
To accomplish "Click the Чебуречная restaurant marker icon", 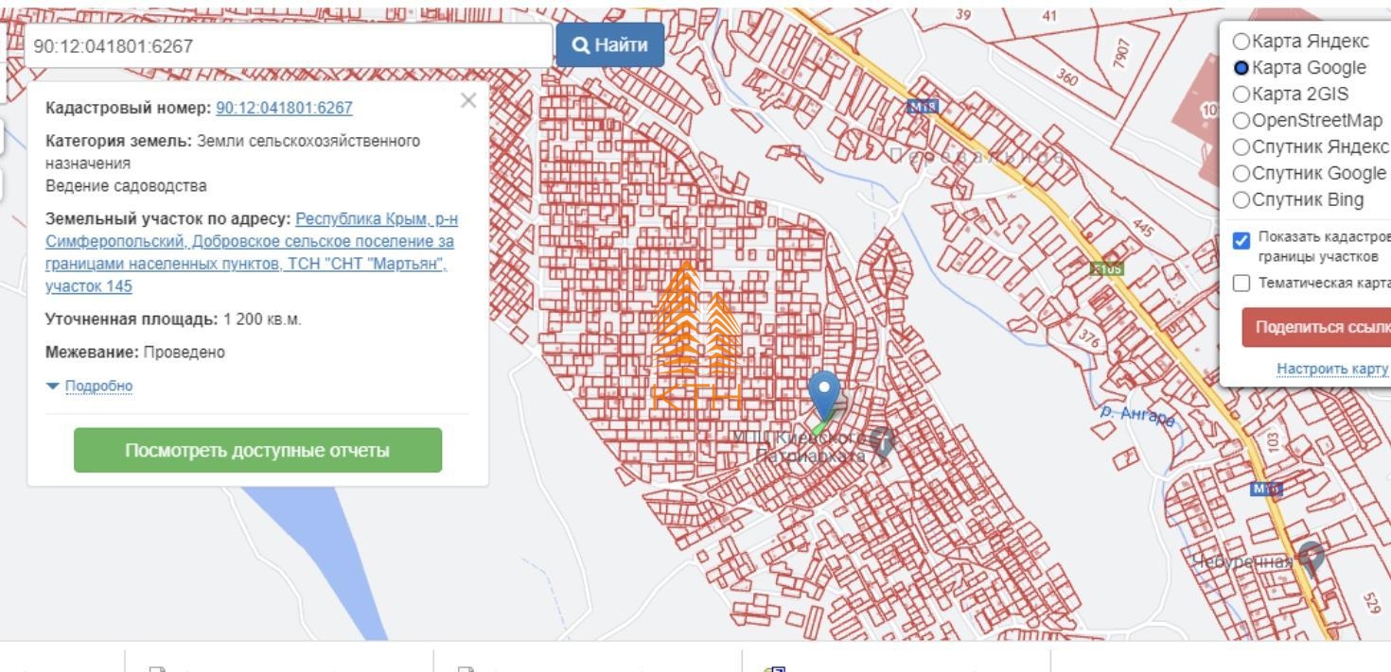I will click(1311, 557).
